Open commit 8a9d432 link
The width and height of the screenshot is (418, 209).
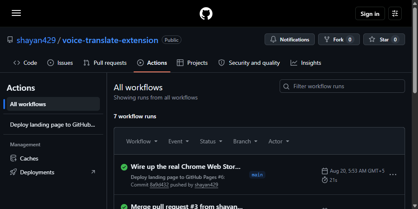coord(159,185)
